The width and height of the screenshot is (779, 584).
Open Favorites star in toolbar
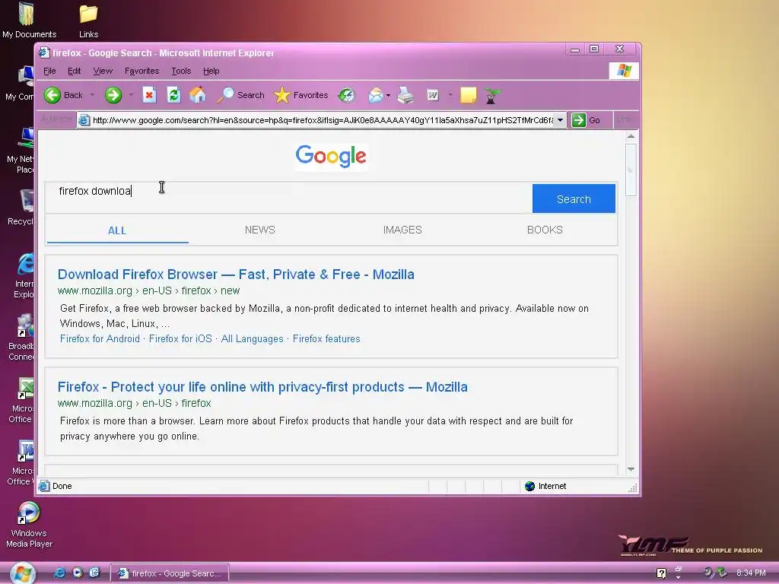coord(281,95)
